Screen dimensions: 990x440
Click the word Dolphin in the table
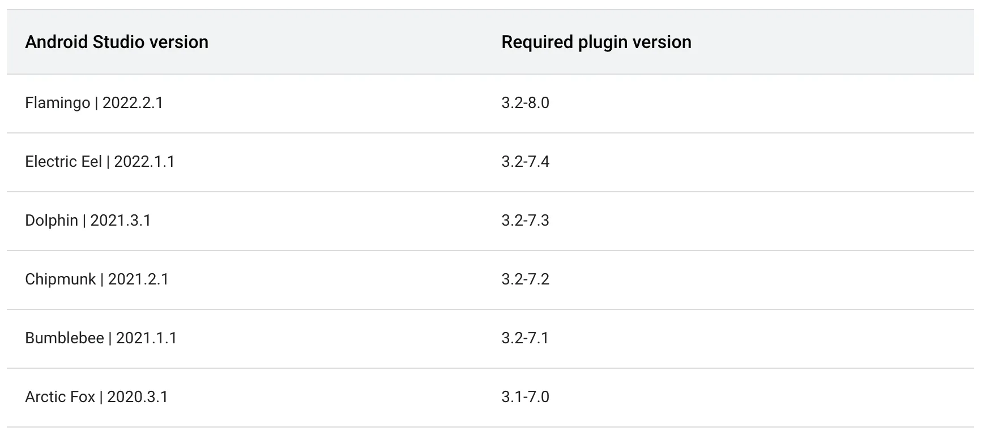(52, 221)
